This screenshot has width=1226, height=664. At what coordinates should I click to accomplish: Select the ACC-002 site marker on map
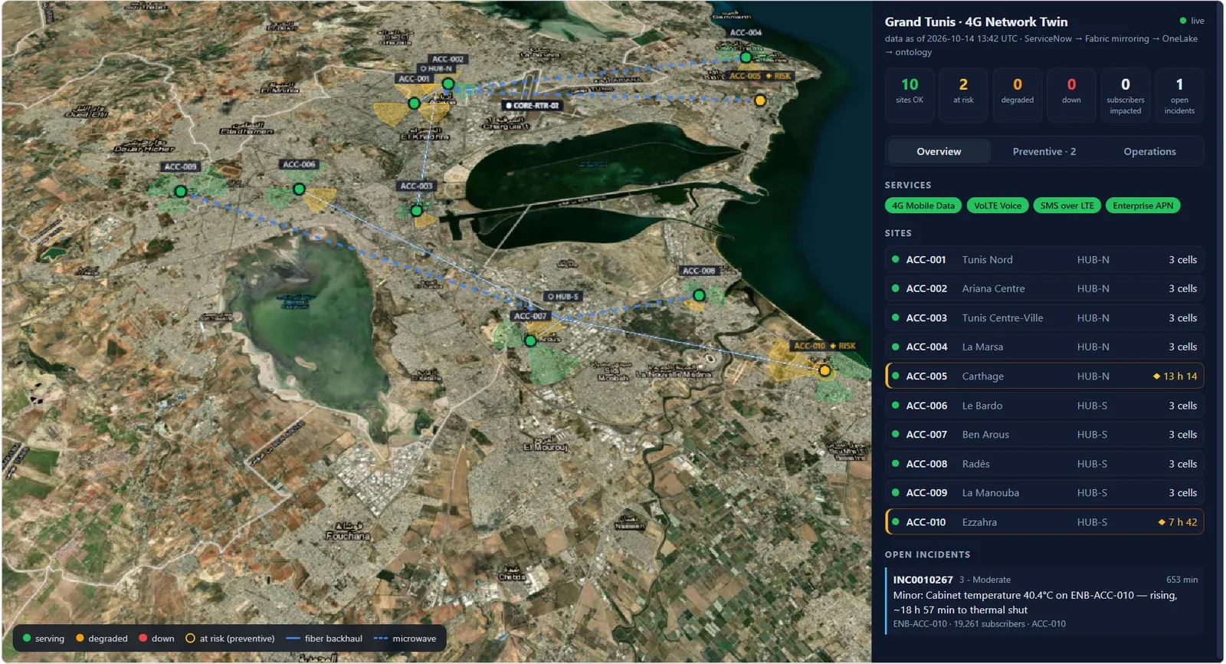click(x=448, y=84)
